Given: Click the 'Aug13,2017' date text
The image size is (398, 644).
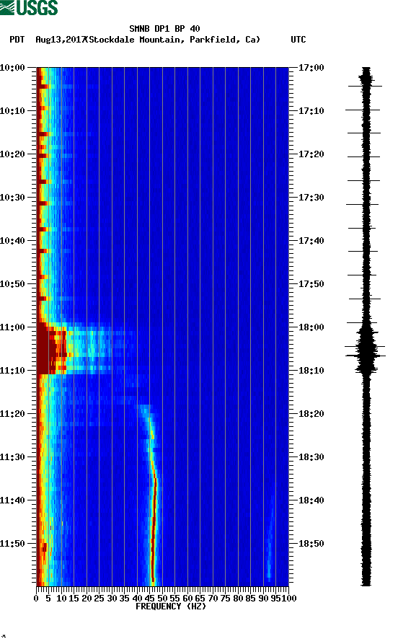Looking at the screenshot, I should pyautogui.click(x=61, y=40).
